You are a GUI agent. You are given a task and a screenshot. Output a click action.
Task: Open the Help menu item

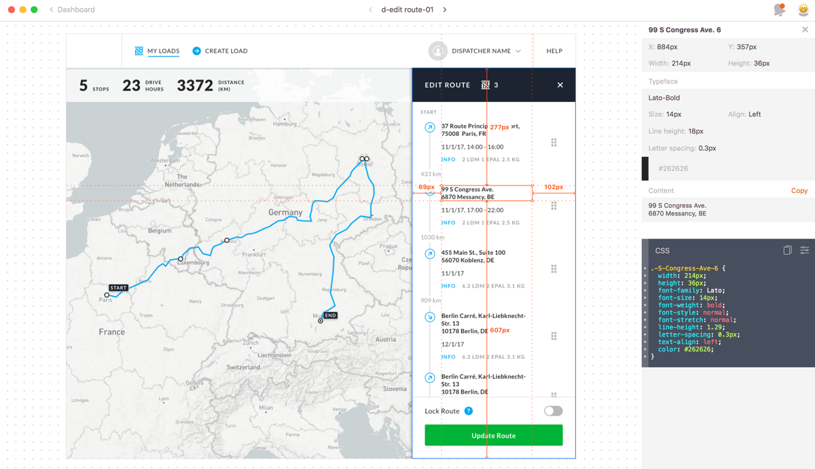point(554,51)
